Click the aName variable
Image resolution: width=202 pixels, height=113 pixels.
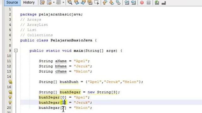(x=61, y=61)
